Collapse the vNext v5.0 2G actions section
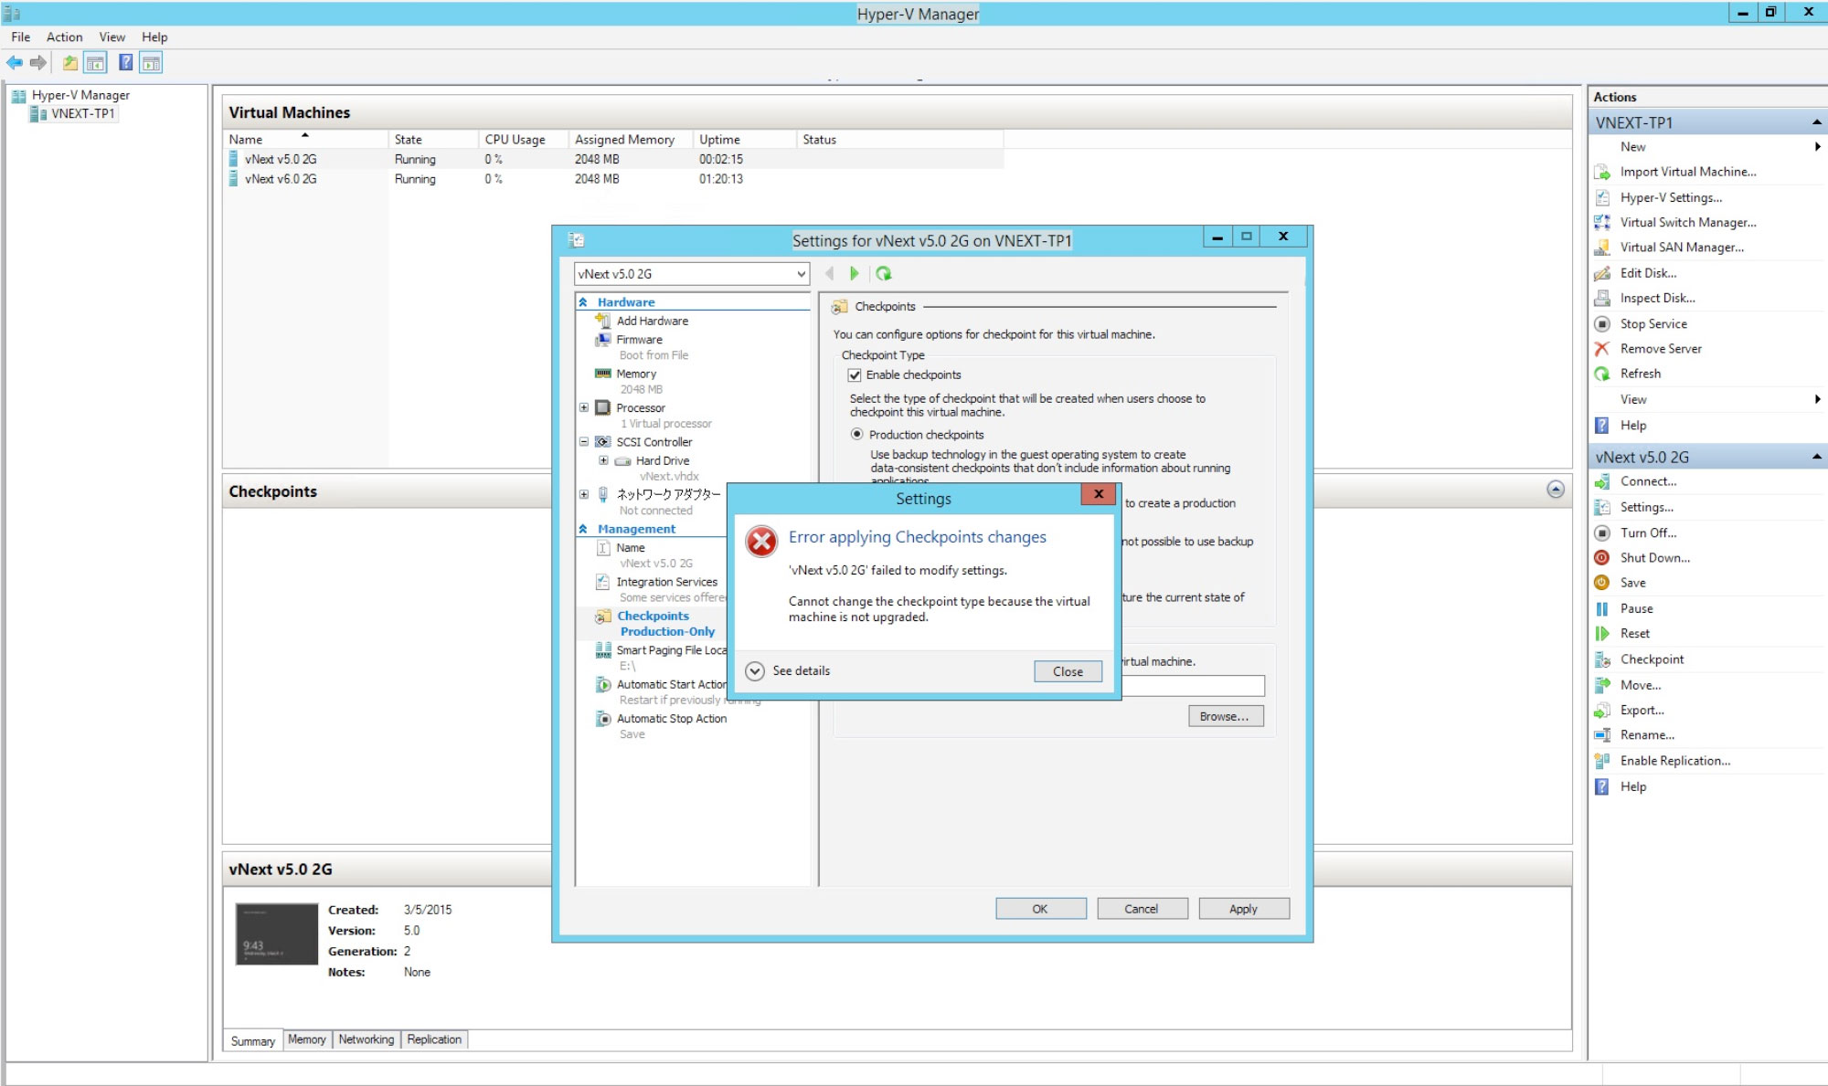The height and width of the screenshot is (1086, 1828). tap(1816, 457)
